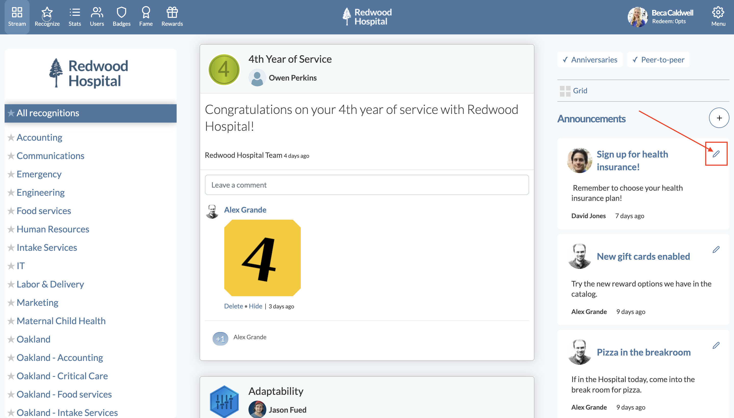Add a new announcement with plus button
This screenshot has height=418, width=734.
[719, 118]
